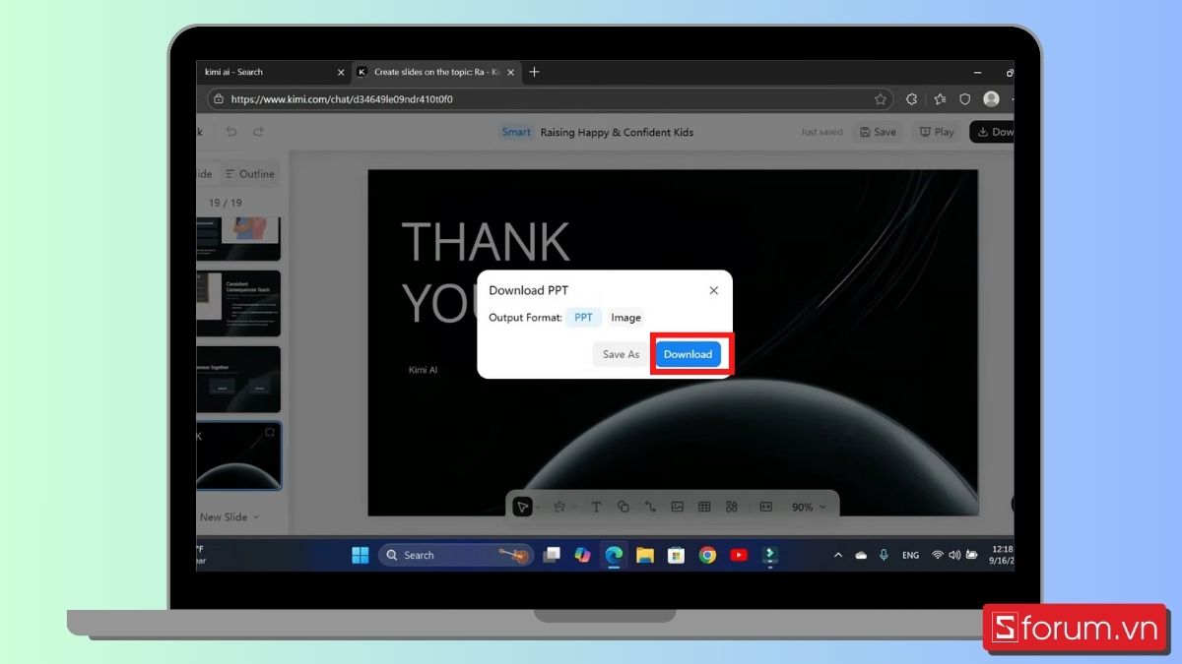1182x664 pixels.
Task: Open a new browser tab
Action: tap(534, 72)
